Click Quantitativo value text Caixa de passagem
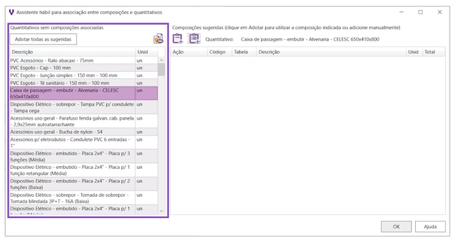 pos(310,39)
